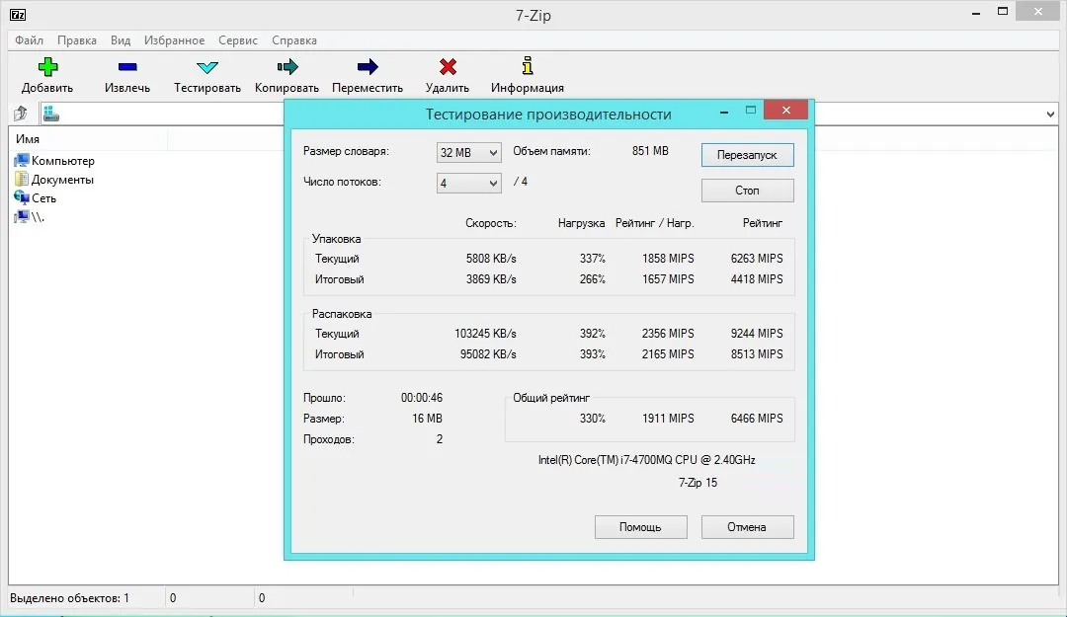Select the Компьютер computer icon in the list
Image resolution: width=1067 pixels, height=617 pixels.
pyautogui.click(x=22, y=161)
